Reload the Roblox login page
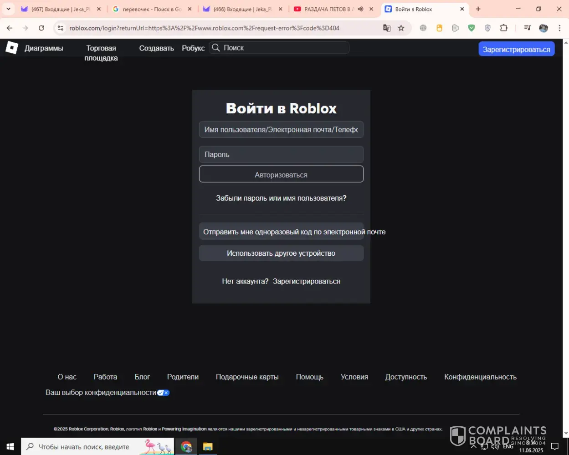This screenshot has height=455, width=569. [x=41, y=28]
